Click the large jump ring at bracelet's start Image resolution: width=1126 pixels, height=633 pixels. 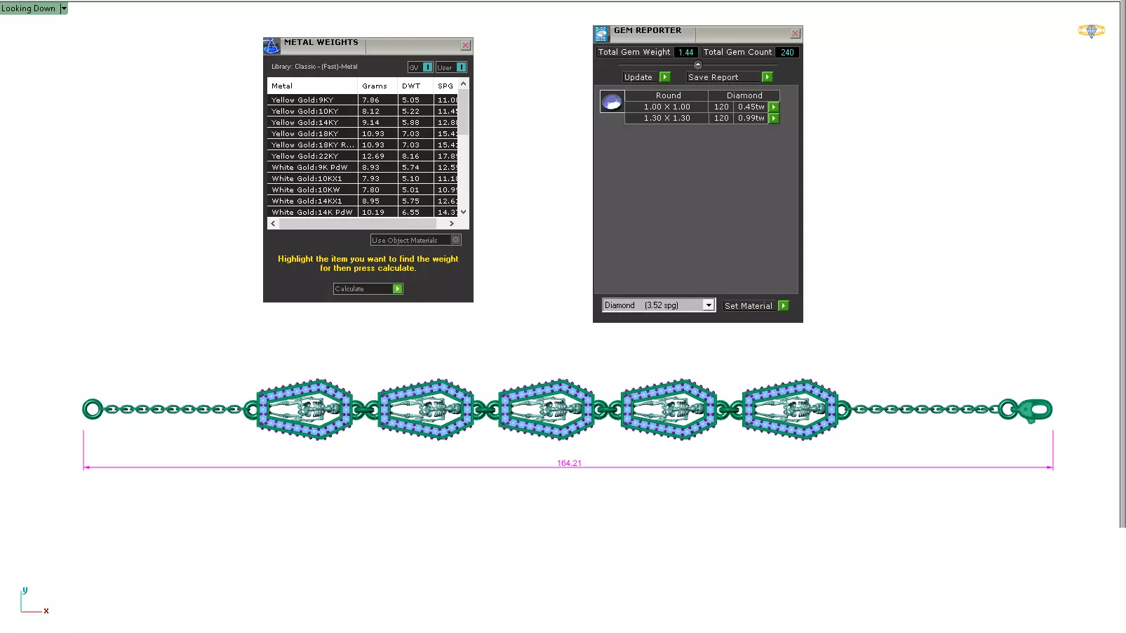coord(93,409)
